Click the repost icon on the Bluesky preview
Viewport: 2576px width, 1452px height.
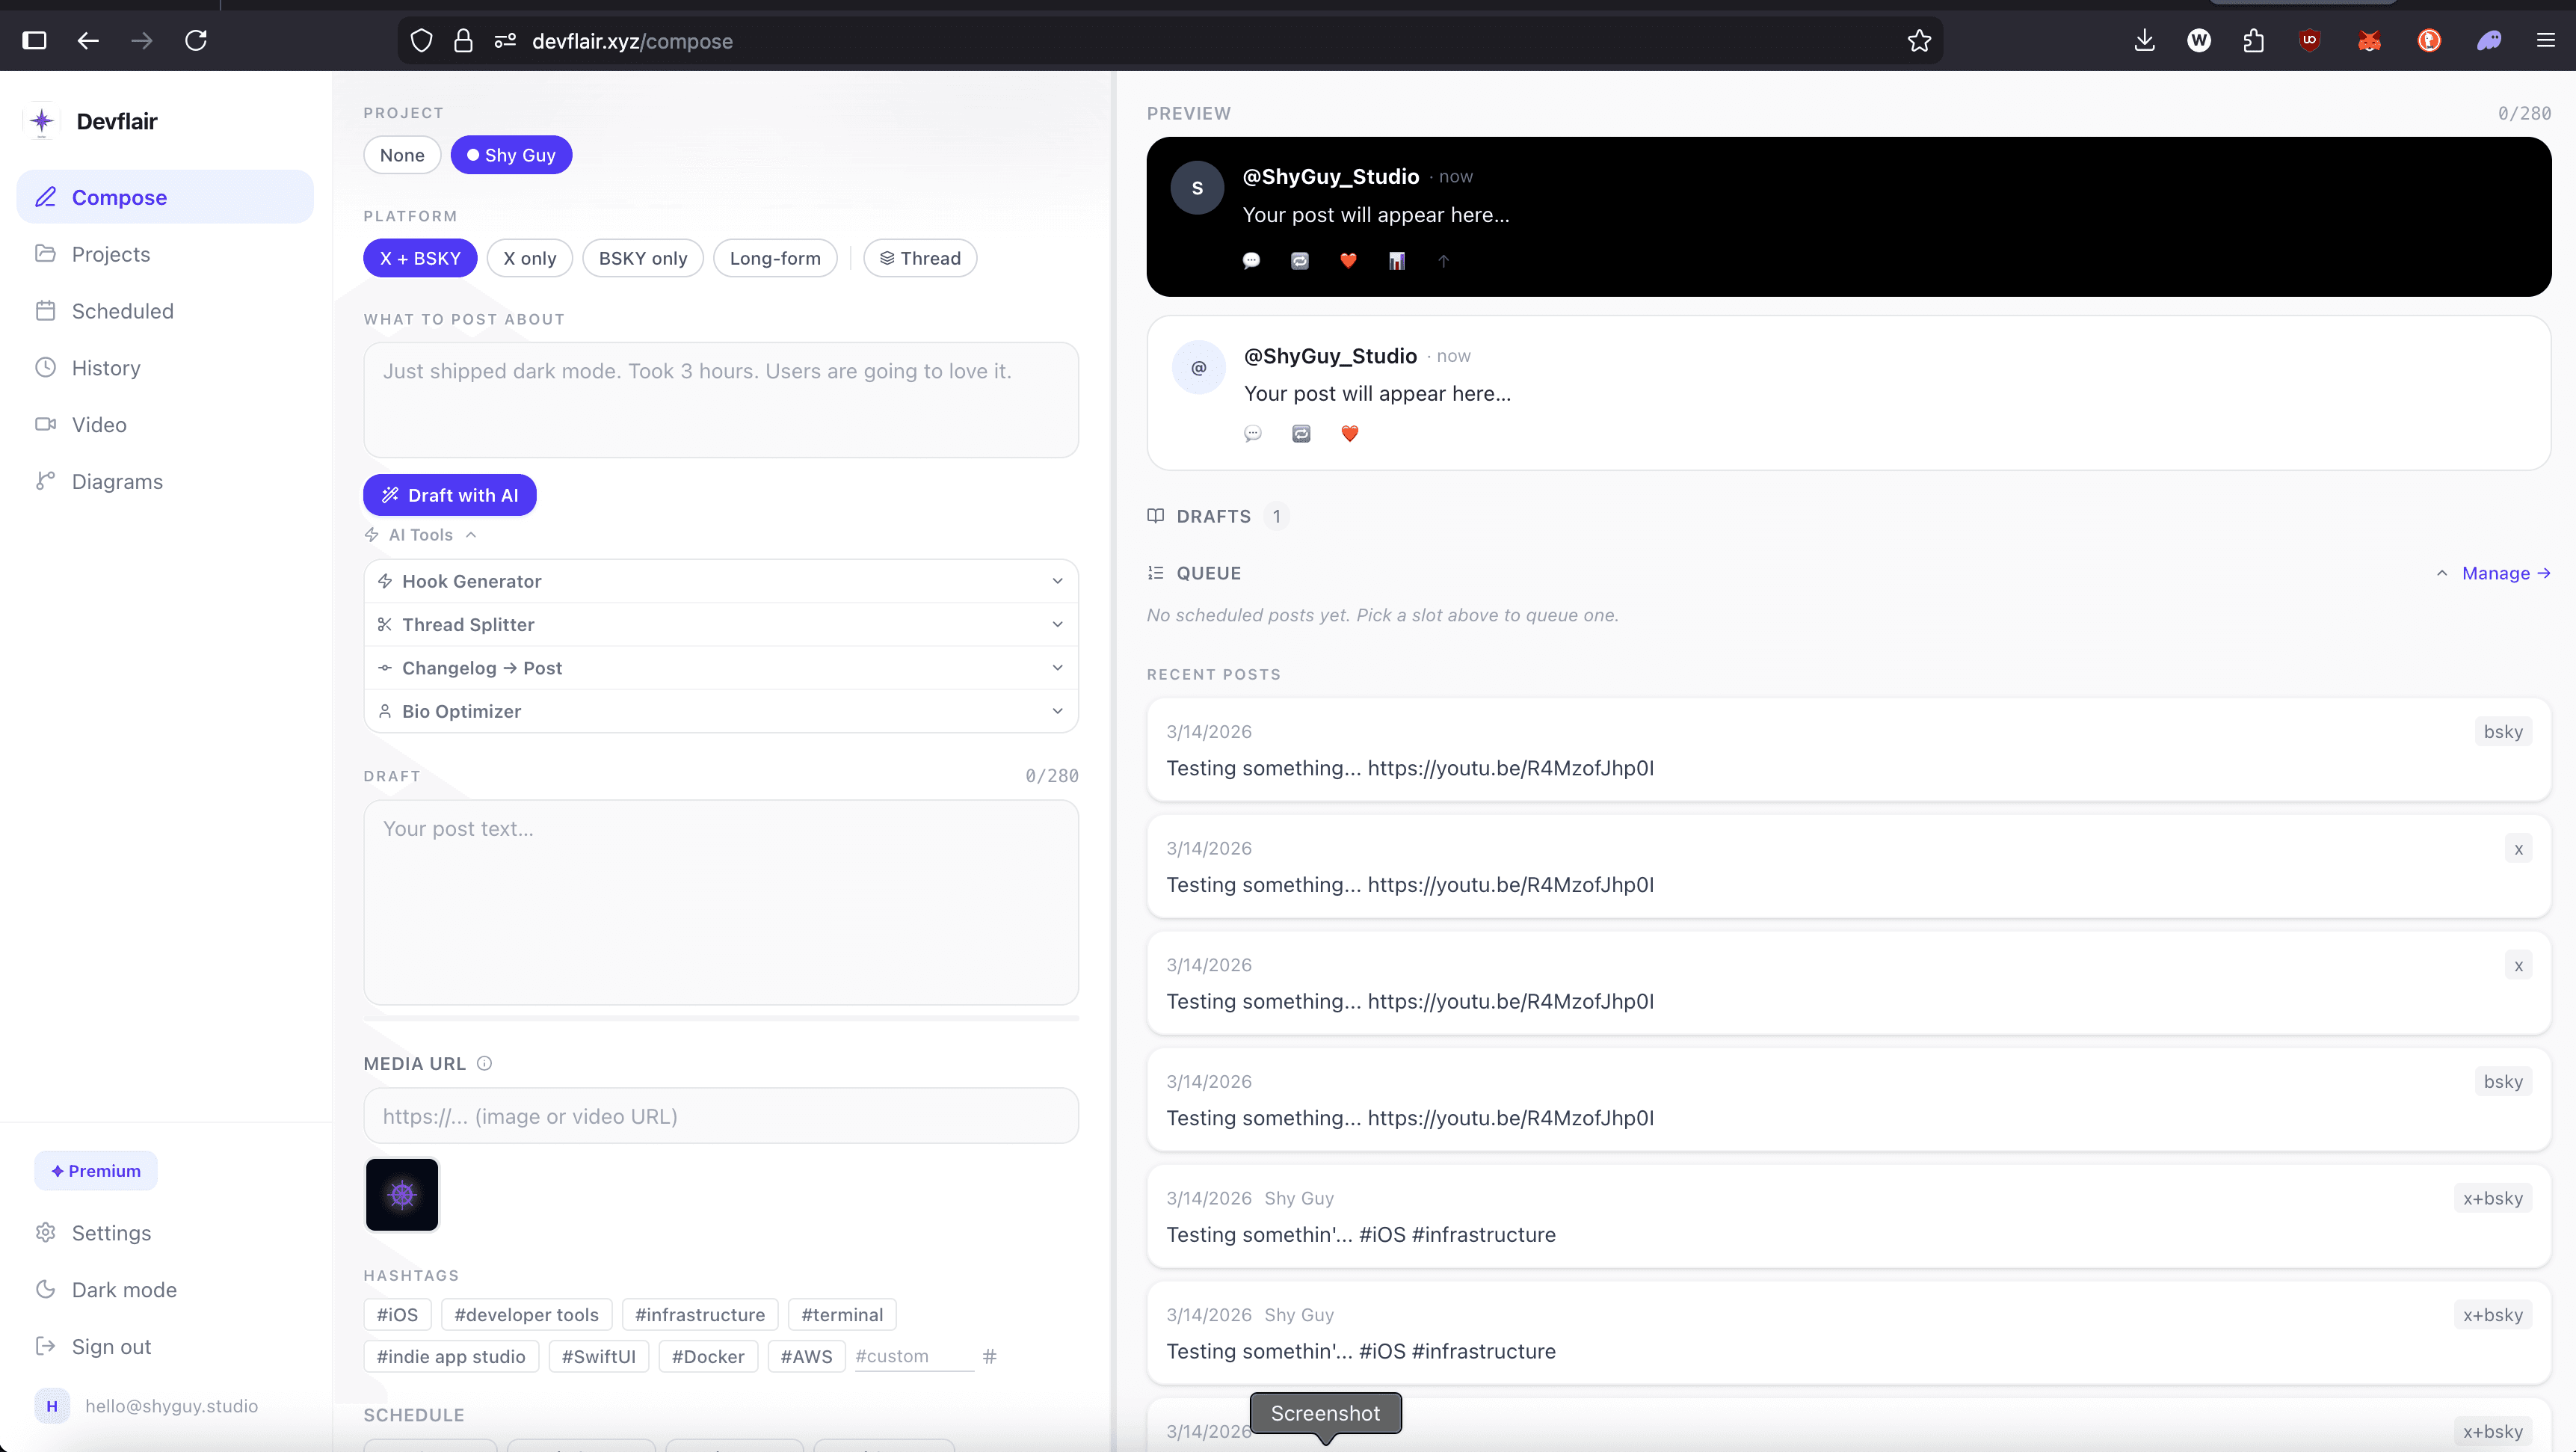coord(1301,434)
